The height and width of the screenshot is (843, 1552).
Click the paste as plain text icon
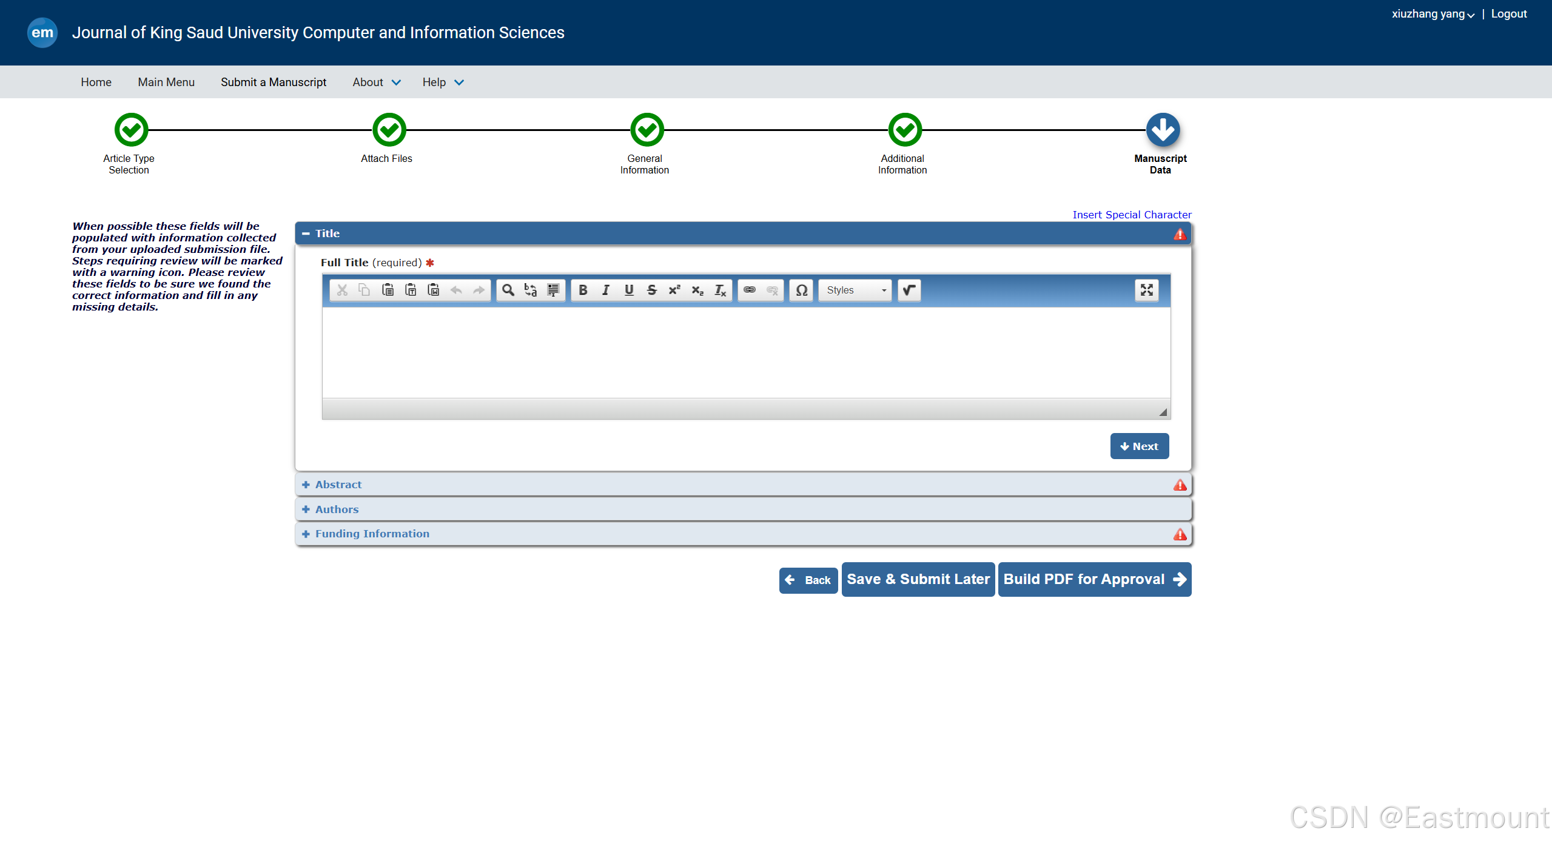(411, 290)
